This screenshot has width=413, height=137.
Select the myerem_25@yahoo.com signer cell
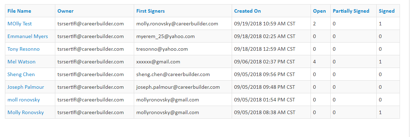point(183,36)
